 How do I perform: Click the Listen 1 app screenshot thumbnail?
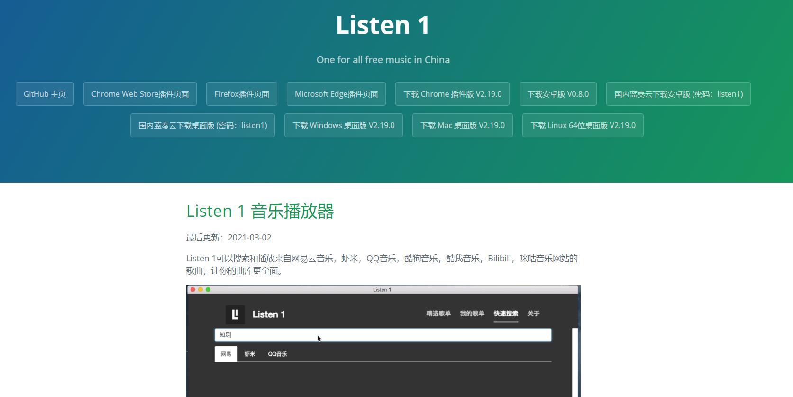pyautogui.click(x=383, y=341)
